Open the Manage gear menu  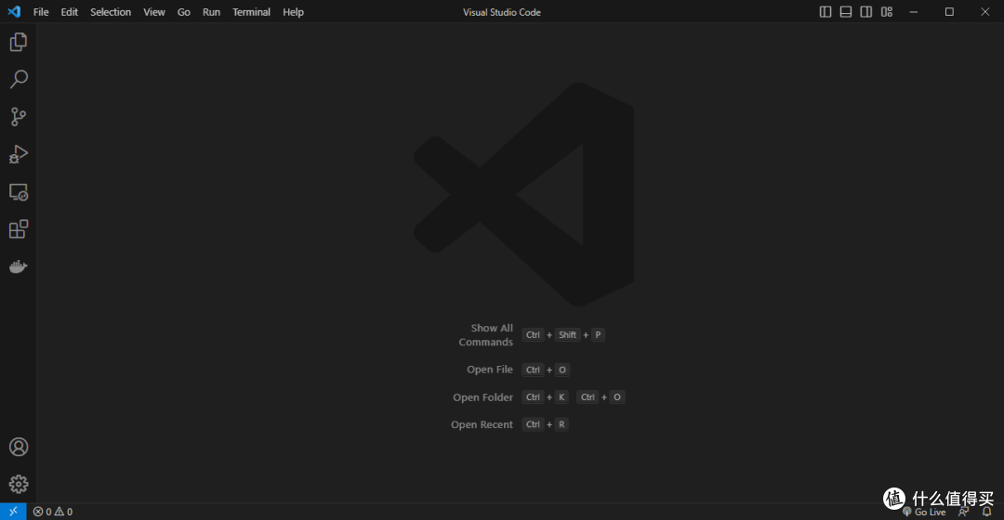pyautogui.click(x=18, y=484)
